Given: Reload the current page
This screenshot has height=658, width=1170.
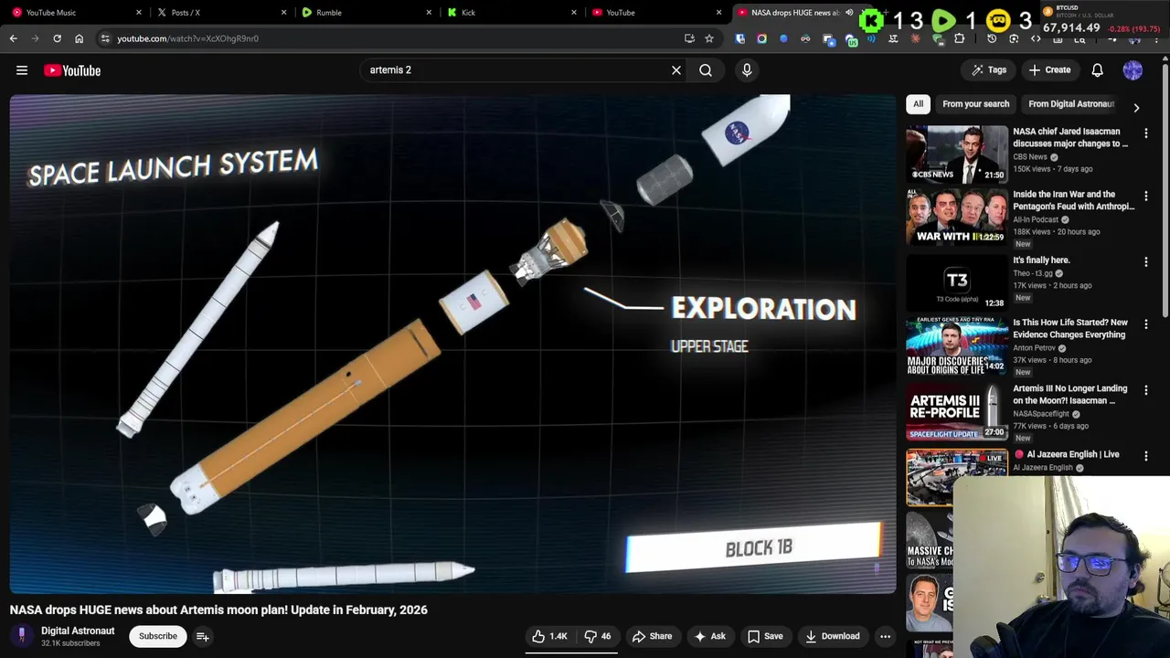Looking at the screenshot, I should coord(57,38).
